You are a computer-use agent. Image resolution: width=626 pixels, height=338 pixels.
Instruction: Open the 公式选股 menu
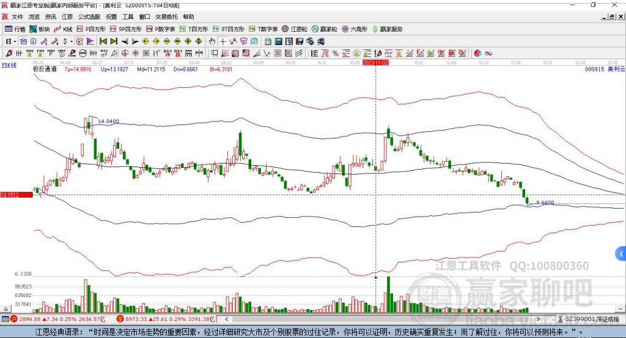(88, 17)
